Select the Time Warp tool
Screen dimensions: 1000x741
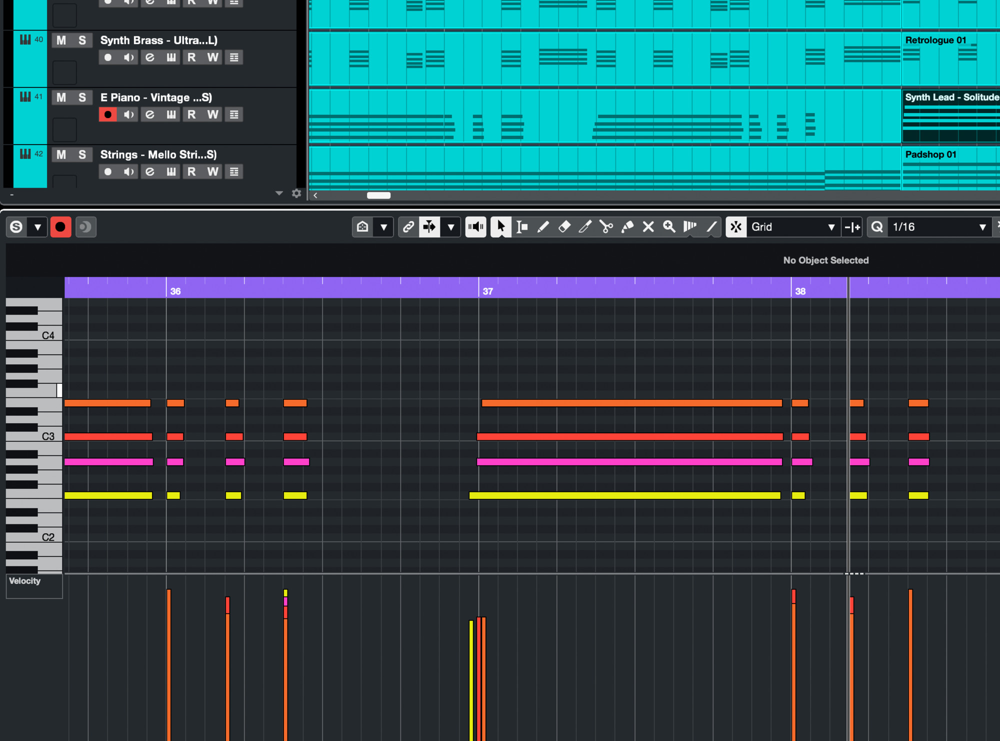click(690, 227)
